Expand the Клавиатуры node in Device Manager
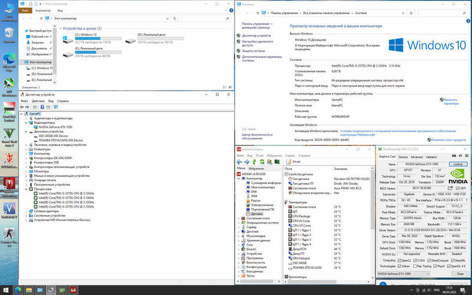The height and width of the screenshot is (295, 472). pyautogui.click(x=26, y=149)
